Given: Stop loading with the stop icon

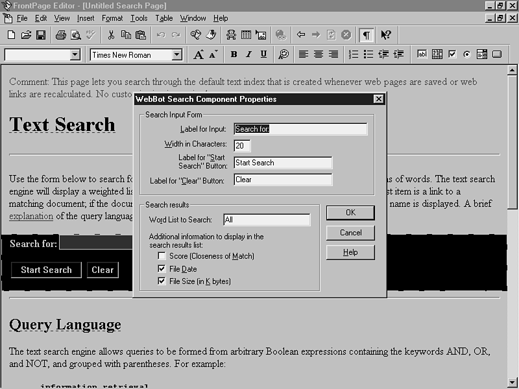Looking at the screenshot, I should (x=346, y=35).
